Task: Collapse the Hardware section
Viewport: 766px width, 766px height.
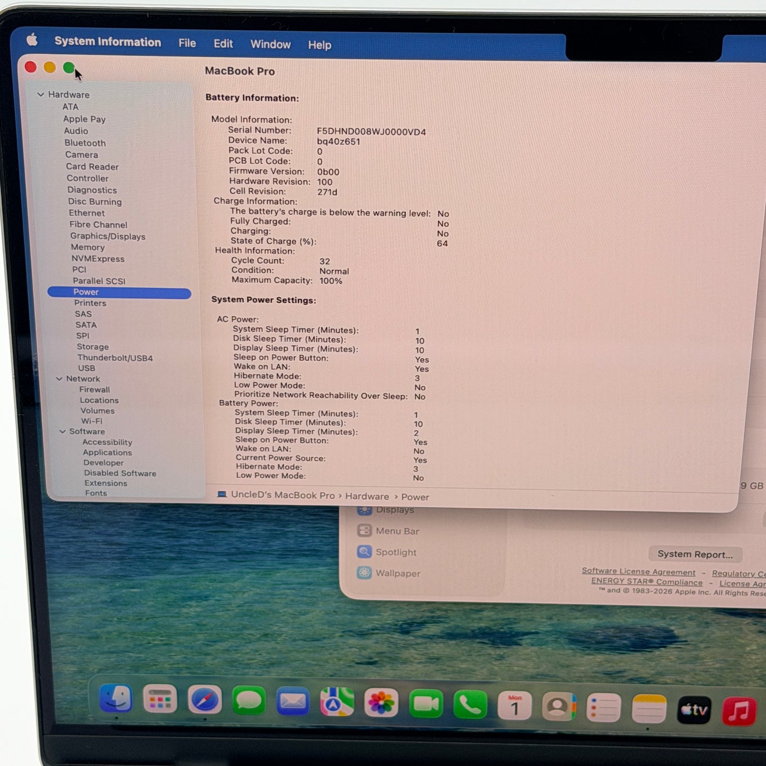Action: 41,94
